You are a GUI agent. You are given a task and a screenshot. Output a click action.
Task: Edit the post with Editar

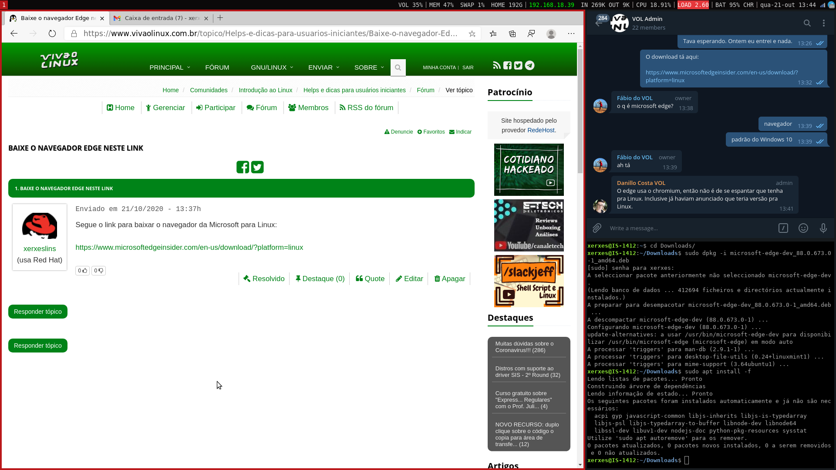coord(409,279)
